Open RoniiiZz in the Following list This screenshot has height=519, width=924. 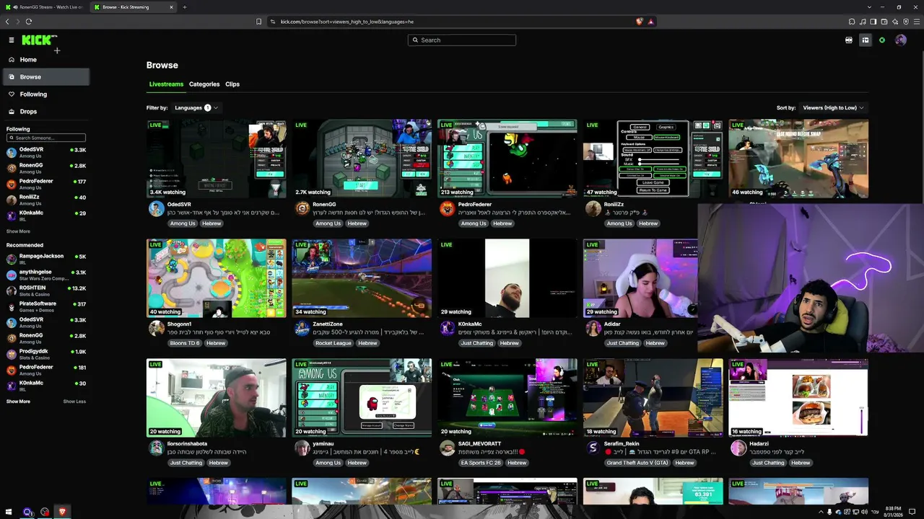(x=46, y=200)
